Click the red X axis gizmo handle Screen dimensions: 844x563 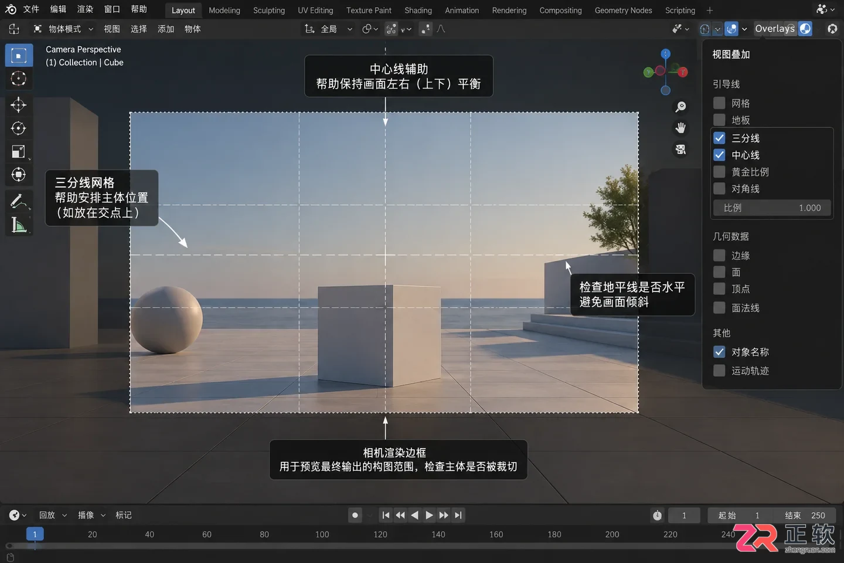coord(683,72)
